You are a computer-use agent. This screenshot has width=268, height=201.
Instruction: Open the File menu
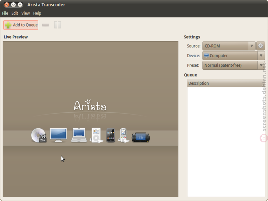coord(5,13)
